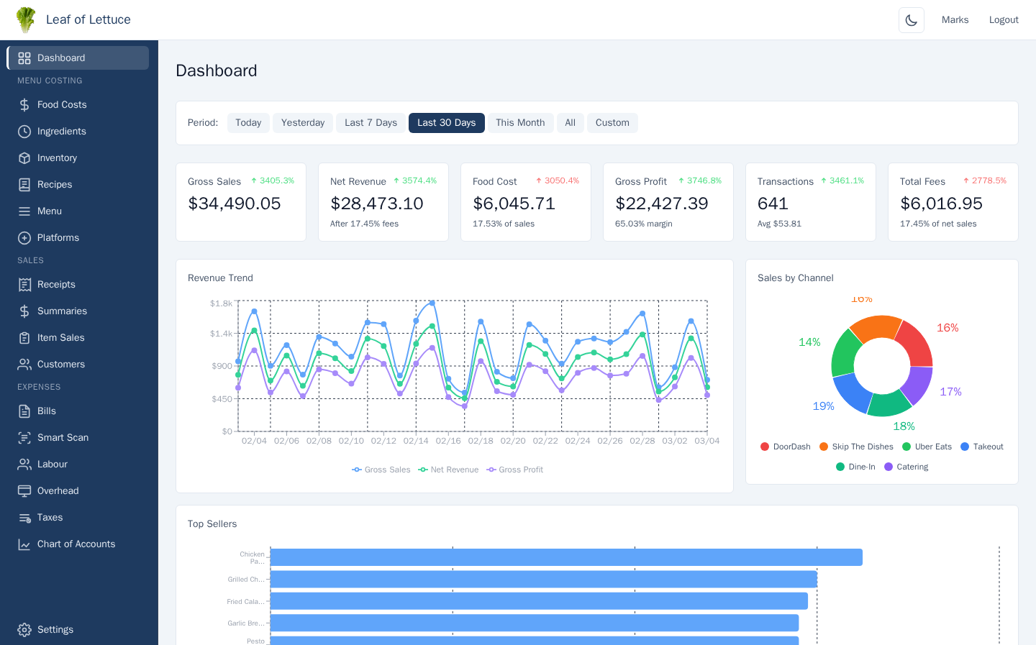1036x645 pixels.
Task: Open the Chart of Accounts page
Action: (x=76, y=544)
